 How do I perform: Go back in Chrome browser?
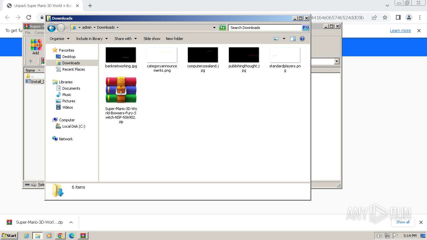(x=7, y=17)
